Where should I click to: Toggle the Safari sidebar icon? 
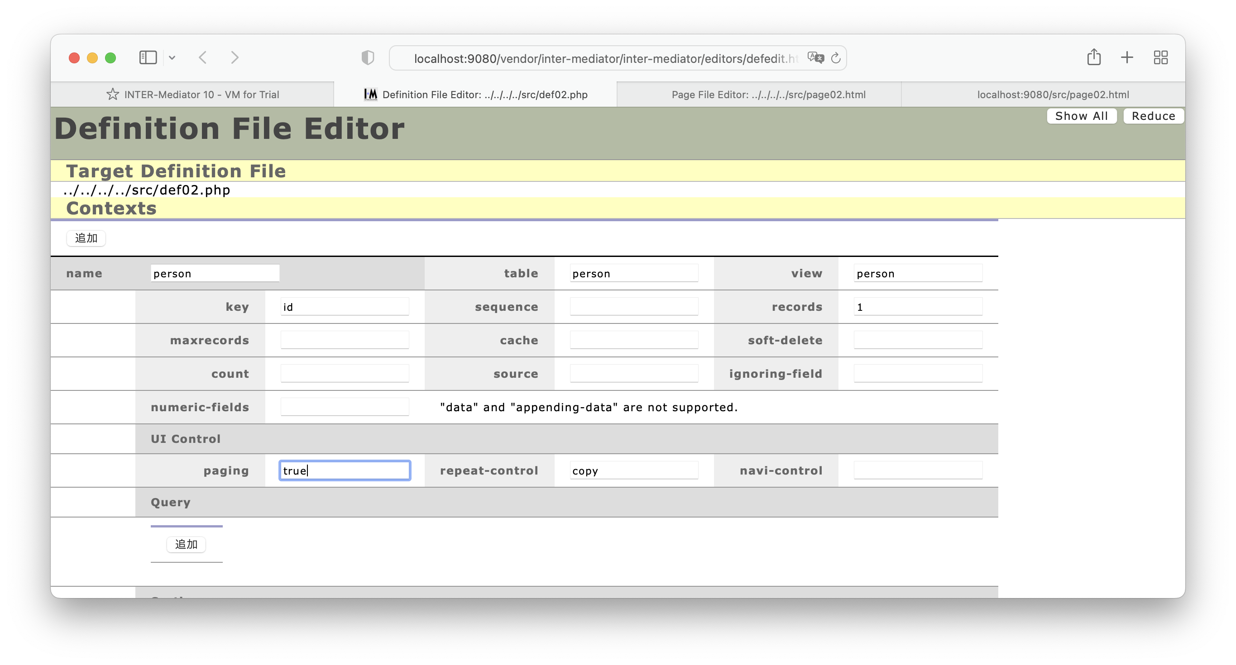pos(148,57)
